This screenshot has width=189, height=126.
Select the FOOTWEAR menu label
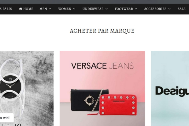click(x=124, y=9)
